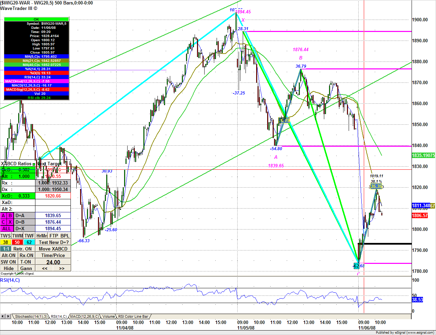Click the RSI clb 29.24 row
Viewport: 436px width, 335px height.
pos(36,98)
